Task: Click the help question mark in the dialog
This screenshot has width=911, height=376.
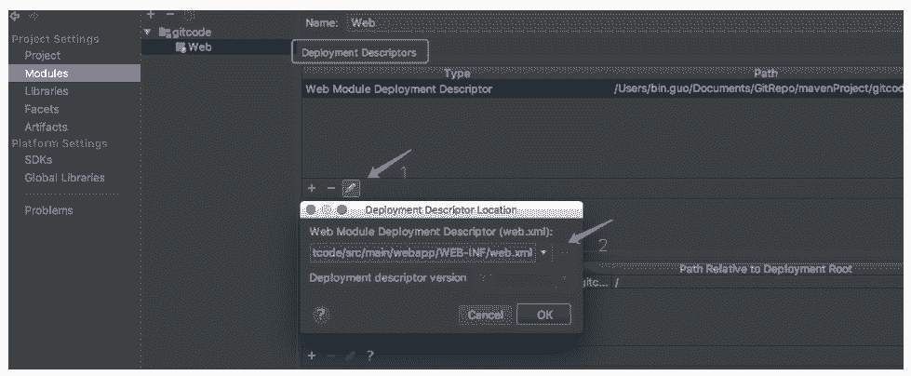Action: tap(321, 315)
